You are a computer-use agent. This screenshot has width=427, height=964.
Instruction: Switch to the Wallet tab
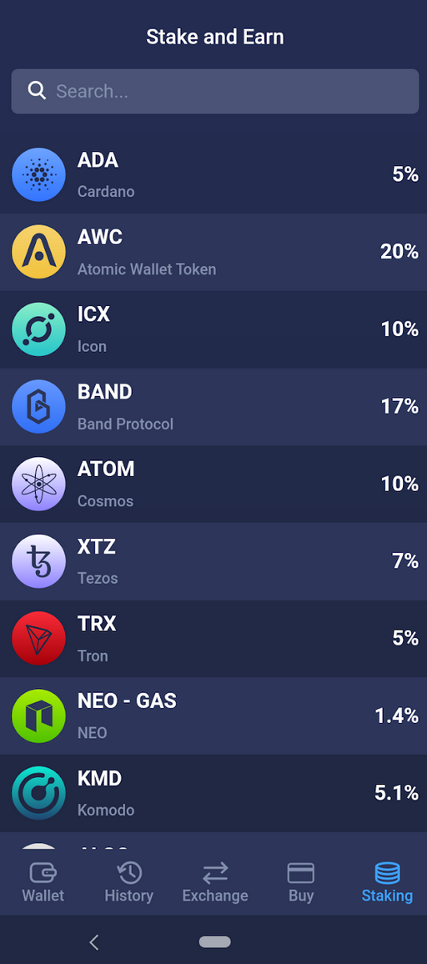coord(43,881)
